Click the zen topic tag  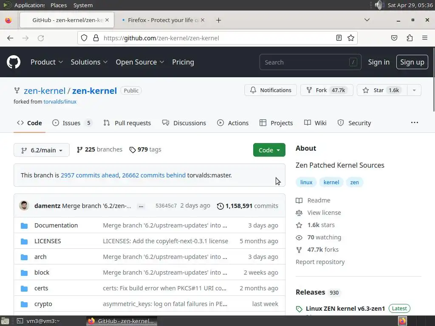pos(354,182)
